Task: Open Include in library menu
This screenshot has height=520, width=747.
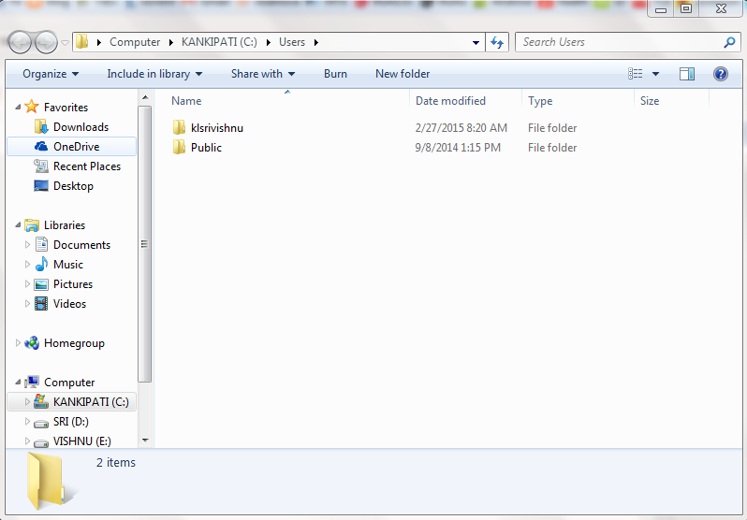Action: click(154, 74)
